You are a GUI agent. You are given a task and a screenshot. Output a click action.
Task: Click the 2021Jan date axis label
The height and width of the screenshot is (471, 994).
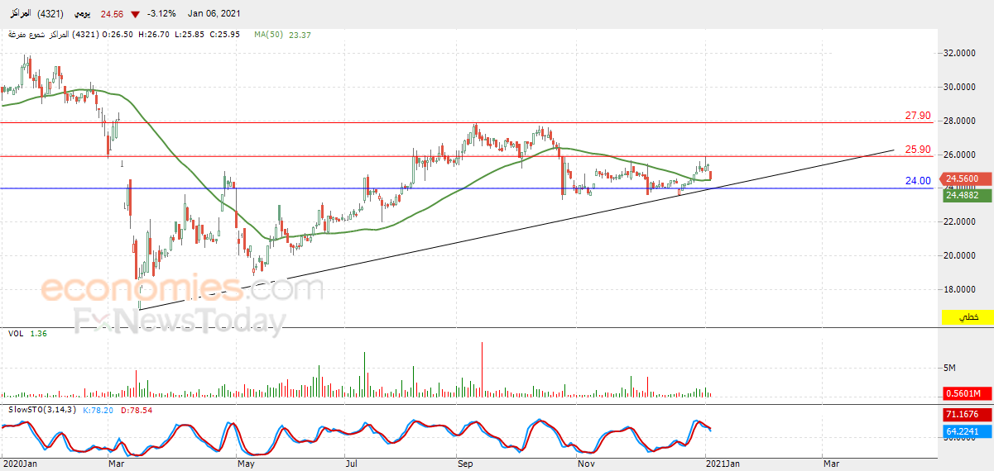(721, 464)
